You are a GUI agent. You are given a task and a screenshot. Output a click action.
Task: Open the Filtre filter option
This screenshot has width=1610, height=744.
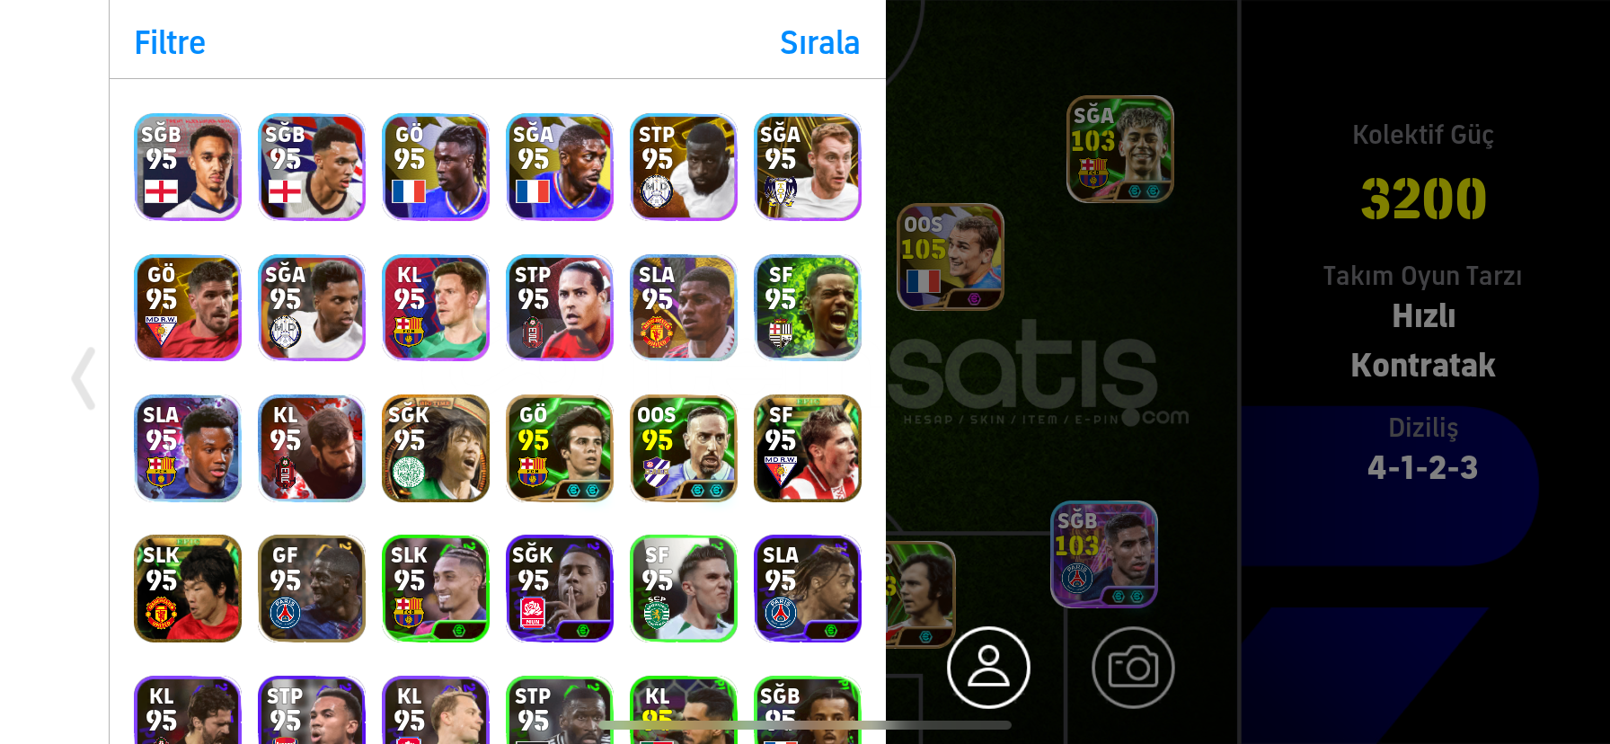coord(170,42)
